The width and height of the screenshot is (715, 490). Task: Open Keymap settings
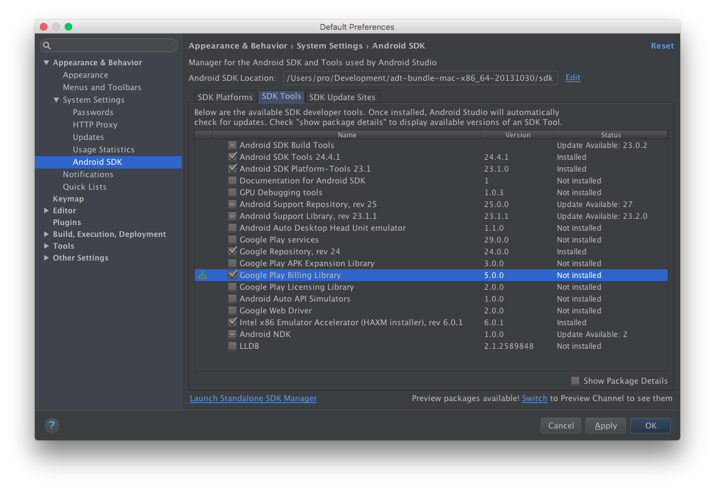[68, 199]
